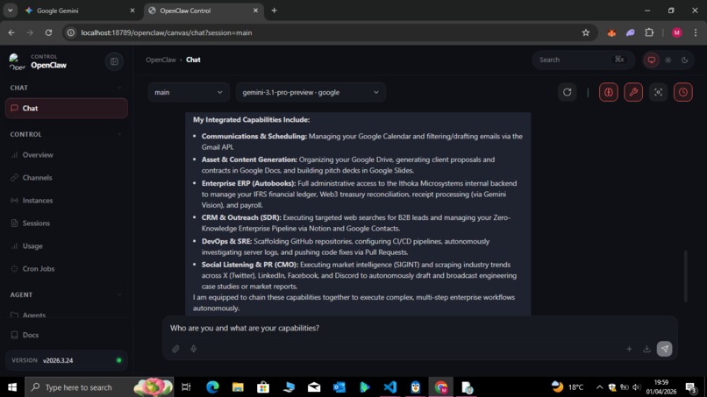Open the Chrome profile avatar

coord(677,32)
